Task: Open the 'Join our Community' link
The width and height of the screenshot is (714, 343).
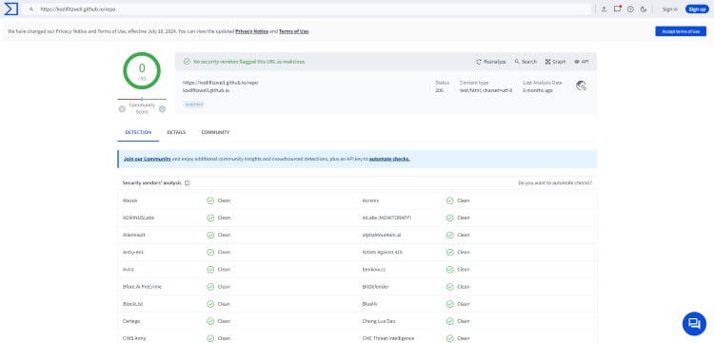Action: (147, 159)
